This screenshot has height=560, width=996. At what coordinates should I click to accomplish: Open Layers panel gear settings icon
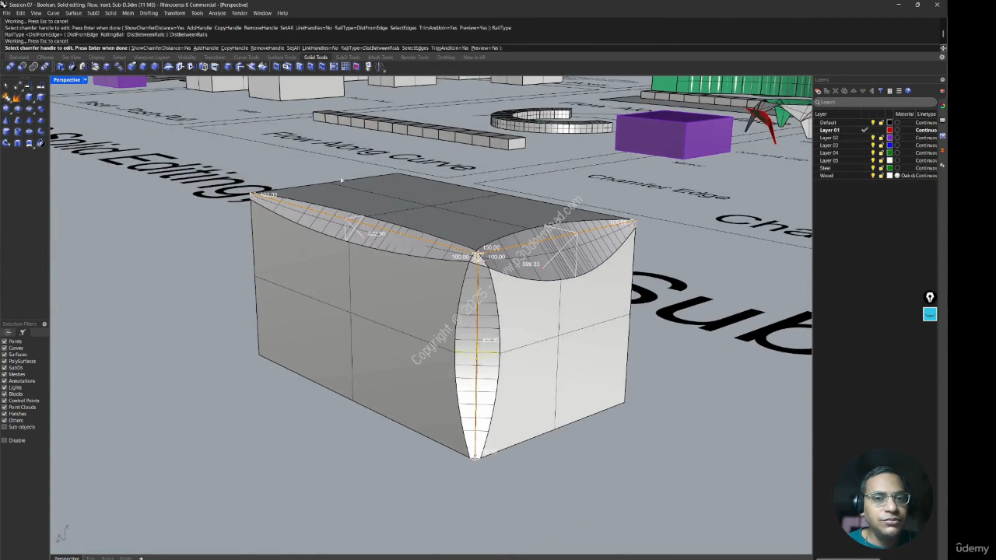coord(942,80)
